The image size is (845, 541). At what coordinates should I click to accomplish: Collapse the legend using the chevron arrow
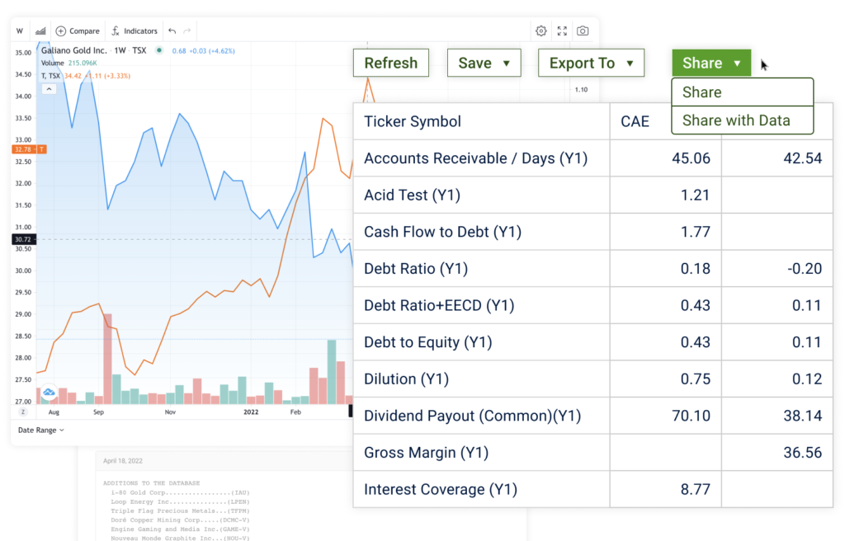[x=49, y=88]
